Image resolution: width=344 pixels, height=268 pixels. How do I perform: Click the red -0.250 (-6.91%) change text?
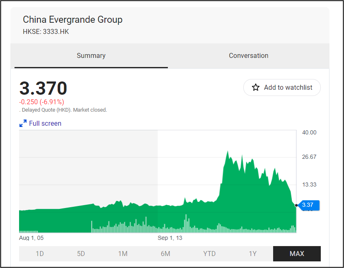pyautogui.click(x=42, y=102)
